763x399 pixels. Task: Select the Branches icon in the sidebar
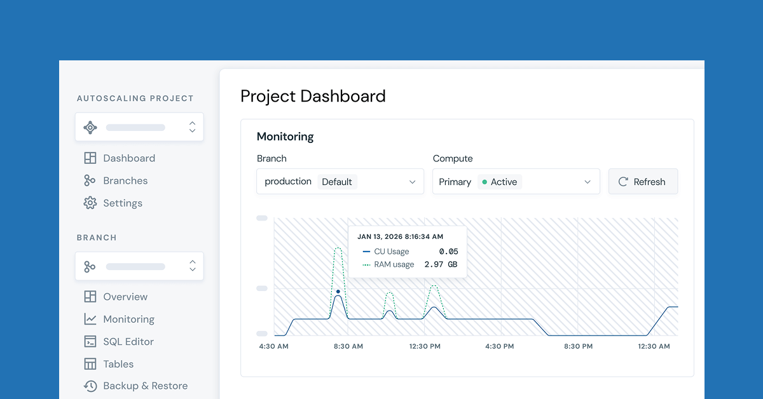click(89, 180)
